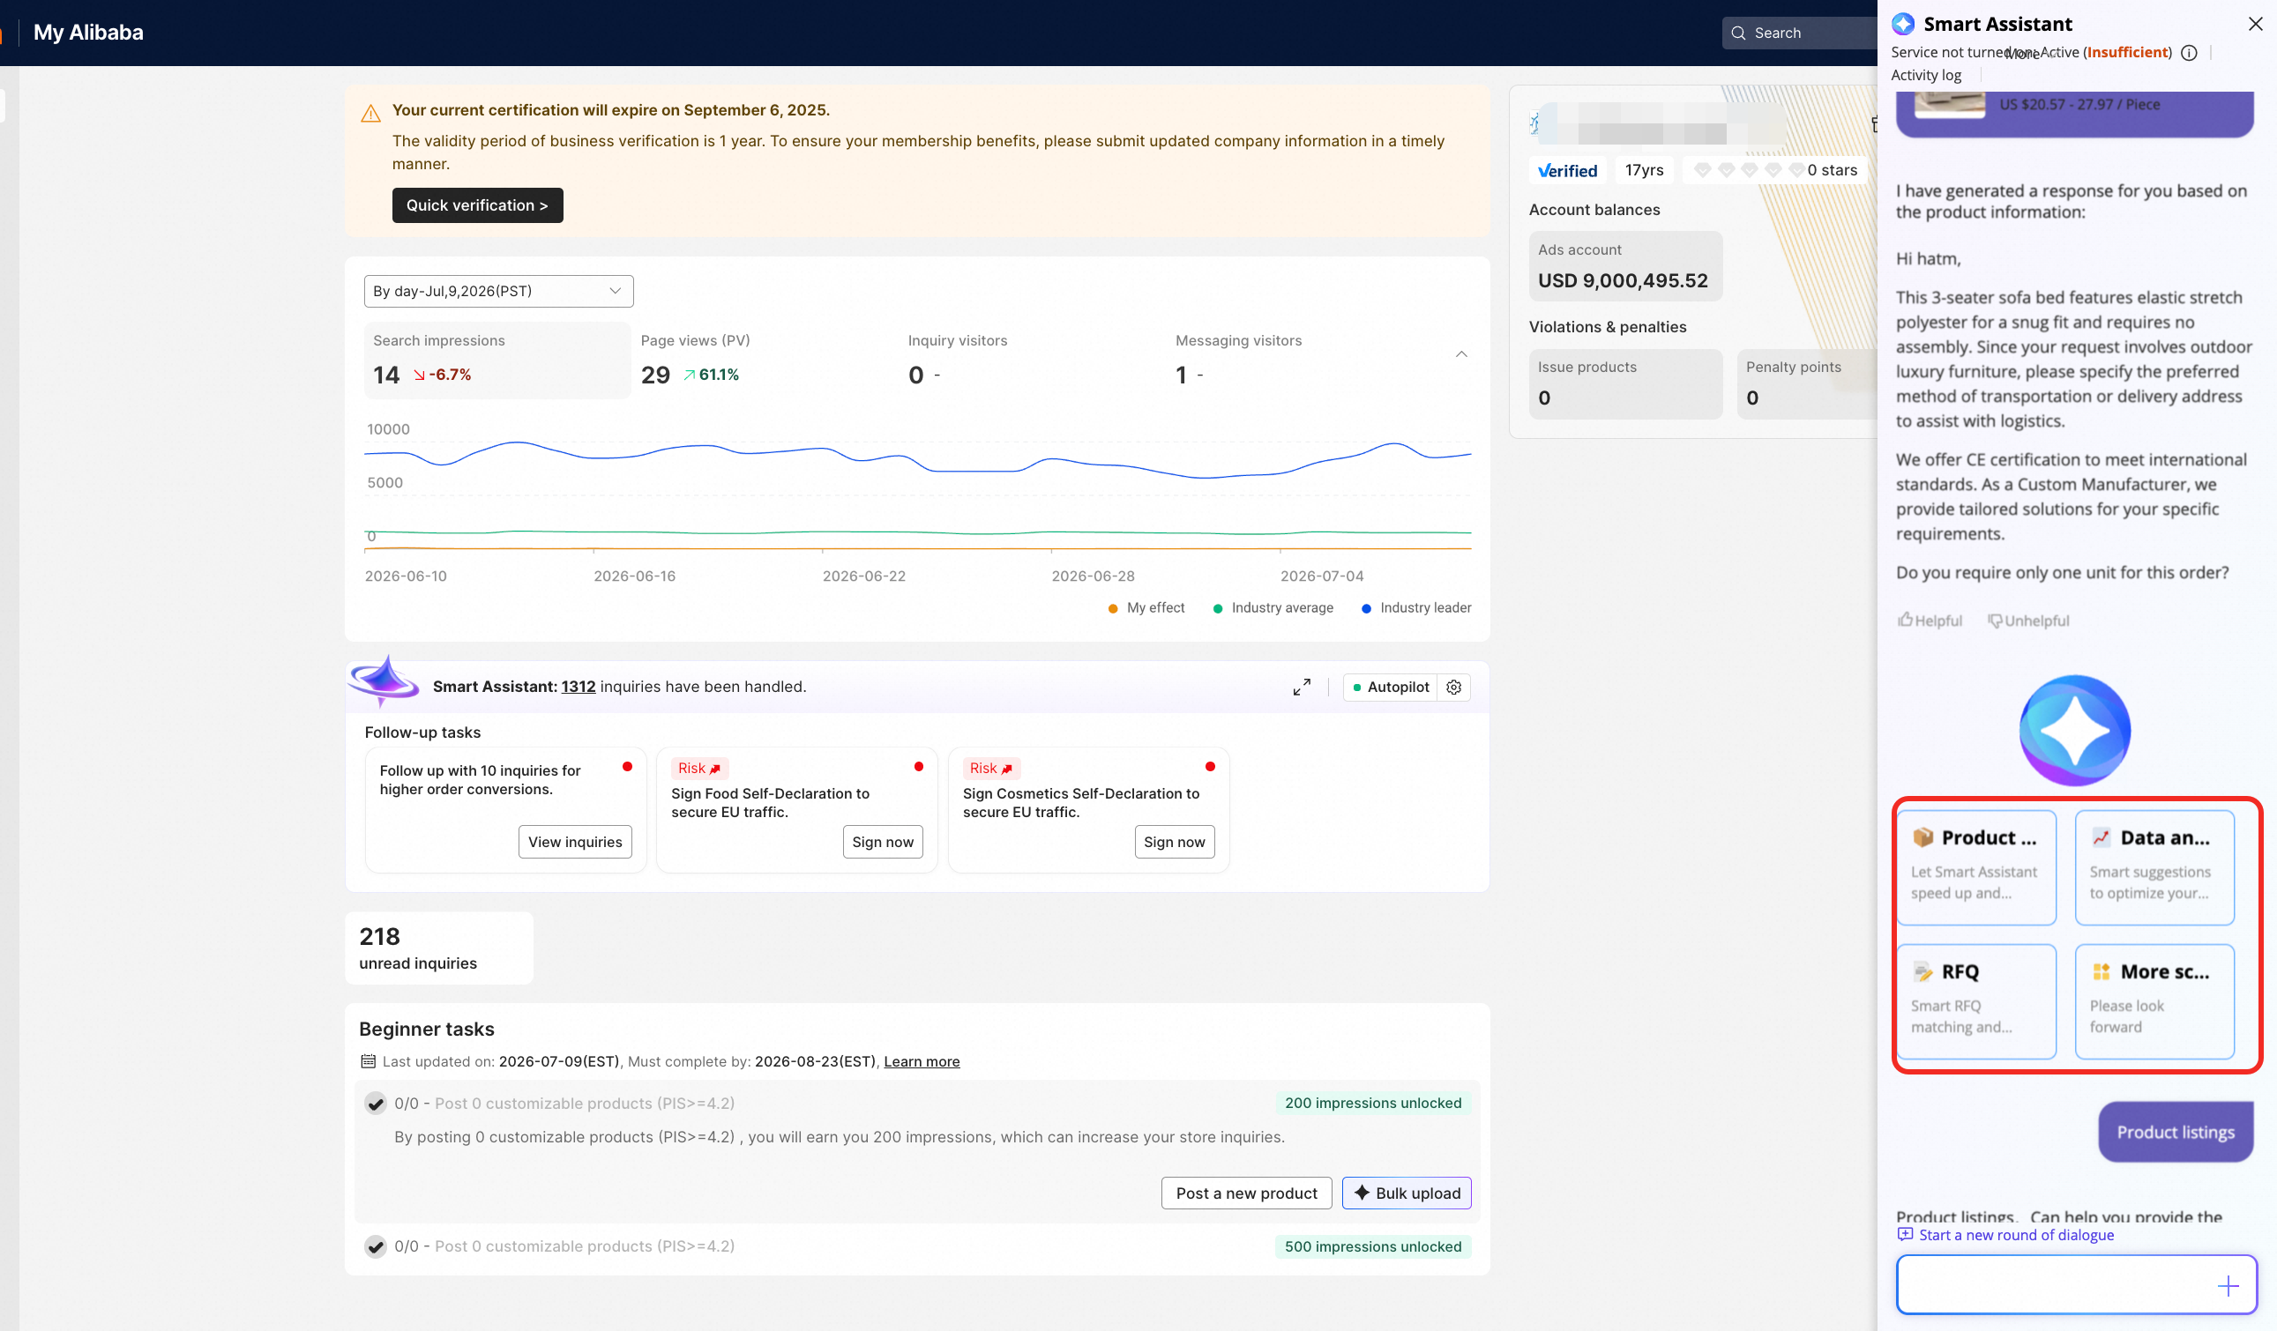Select the Inquiry visitors metric
Image resolution: width=2277 pixels, height=1331 pixels.
(x=1033, y=361)
